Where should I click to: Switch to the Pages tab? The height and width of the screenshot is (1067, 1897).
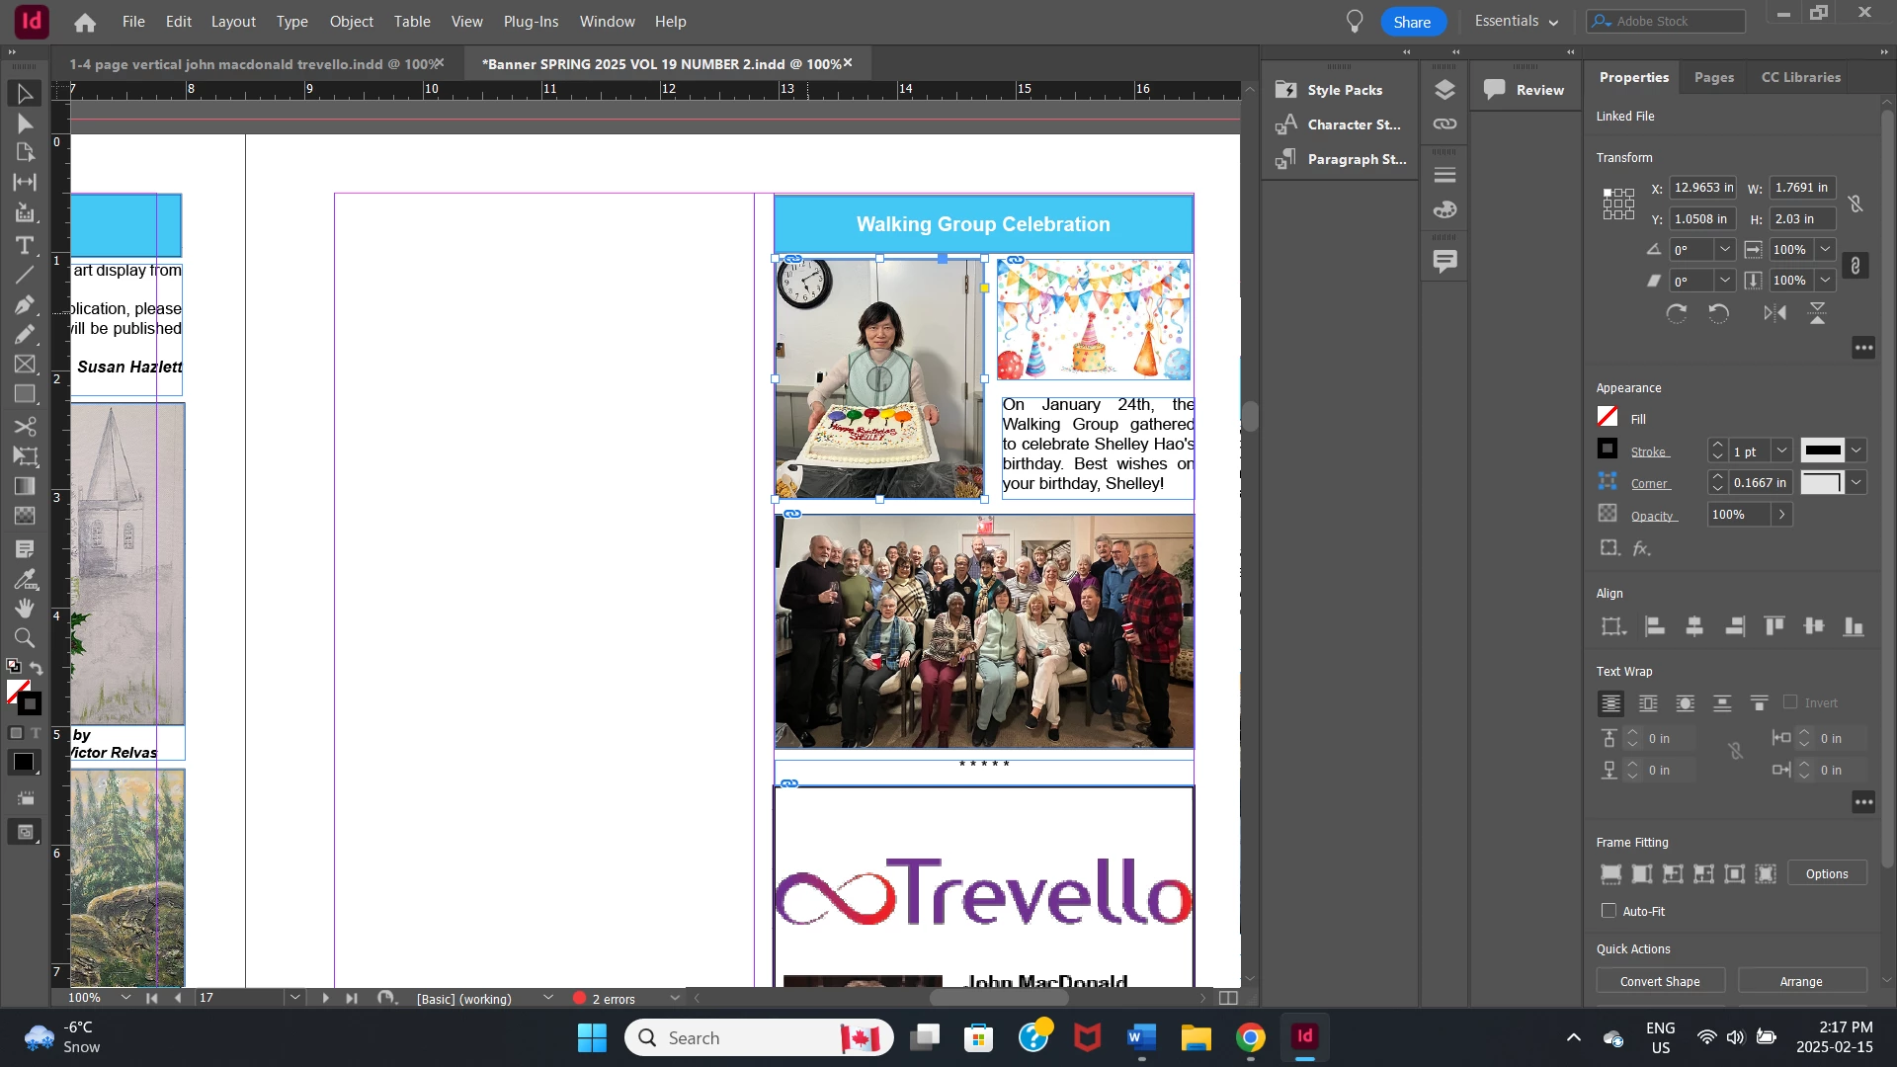[x=1713, y=77]
